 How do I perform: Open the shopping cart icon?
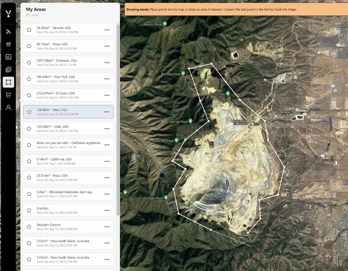[x=8, y=95]
